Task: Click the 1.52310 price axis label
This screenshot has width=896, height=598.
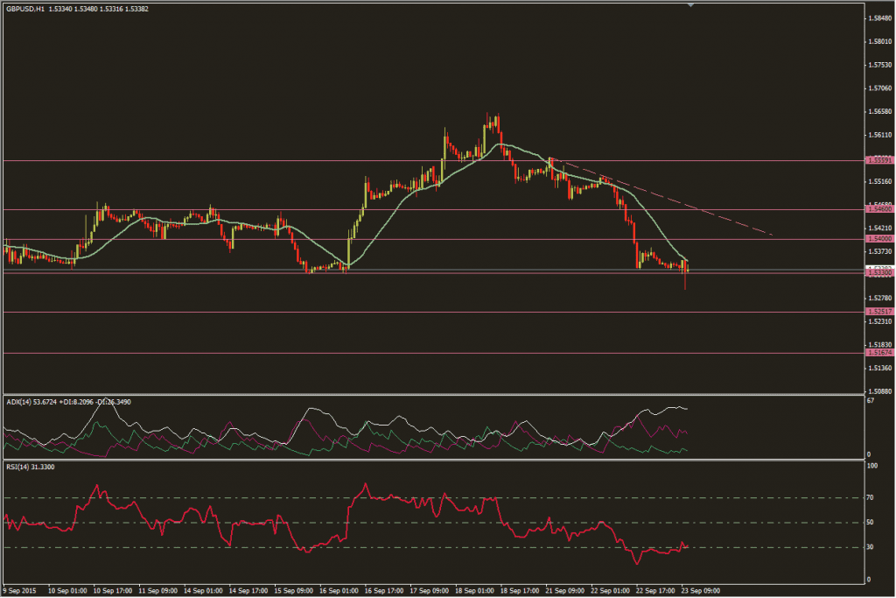Action: pyautogui.click(x=880, y=322)
